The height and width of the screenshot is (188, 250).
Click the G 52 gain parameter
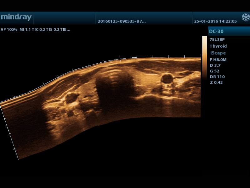click(215, 71)
